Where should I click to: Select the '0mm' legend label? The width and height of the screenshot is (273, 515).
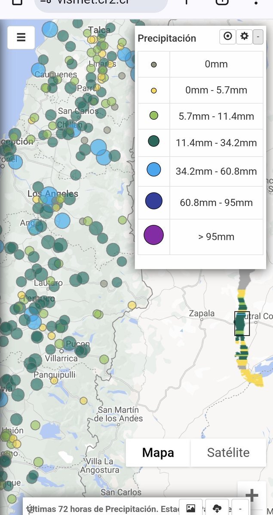pos(216,64)
